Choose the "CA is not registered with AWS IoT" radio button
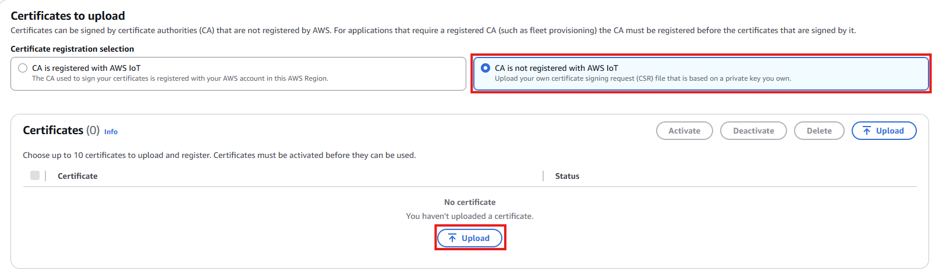The height and width of the screenshot is (270, 932). [486, 68]
